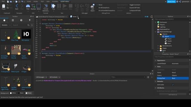Start the game with Play icon

tap(53, 6)
